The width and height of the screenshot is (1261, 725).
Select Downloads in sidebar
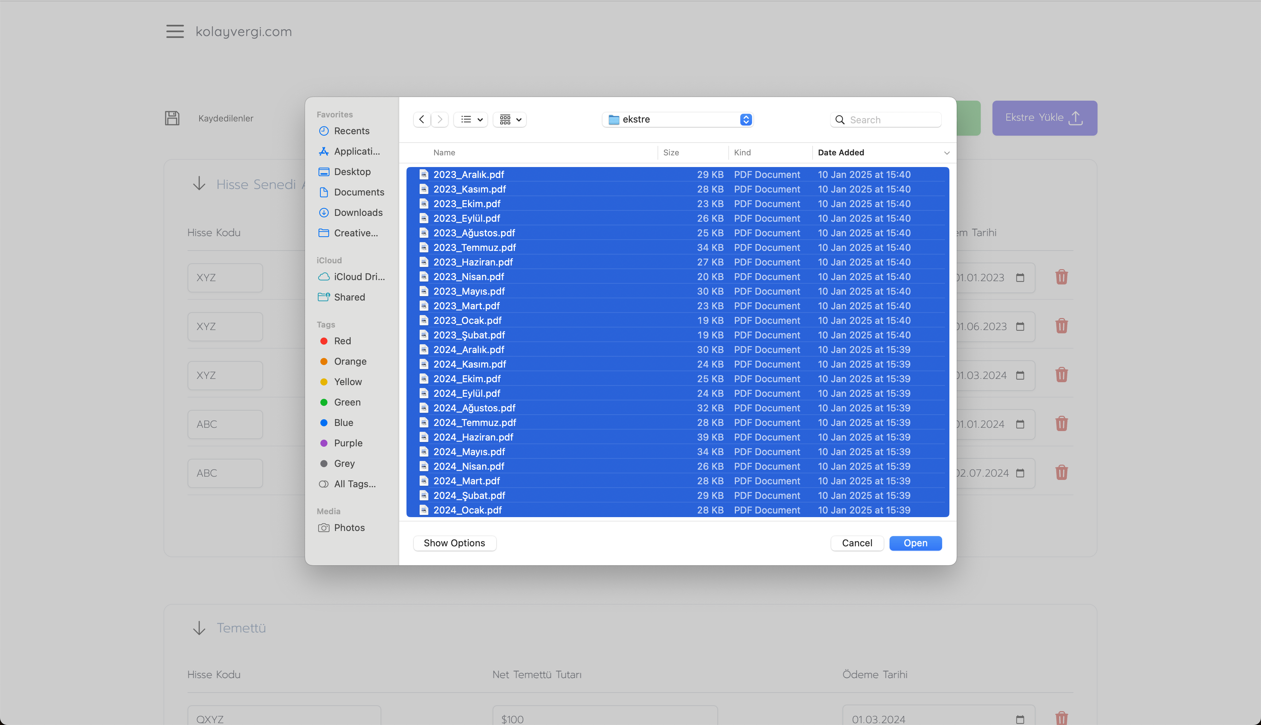[x=352, y=213]
